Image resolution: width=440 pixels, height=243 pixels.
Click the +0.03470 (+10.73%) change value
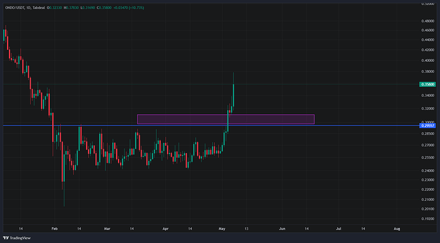pyautogui.click(x=129, y=8)
